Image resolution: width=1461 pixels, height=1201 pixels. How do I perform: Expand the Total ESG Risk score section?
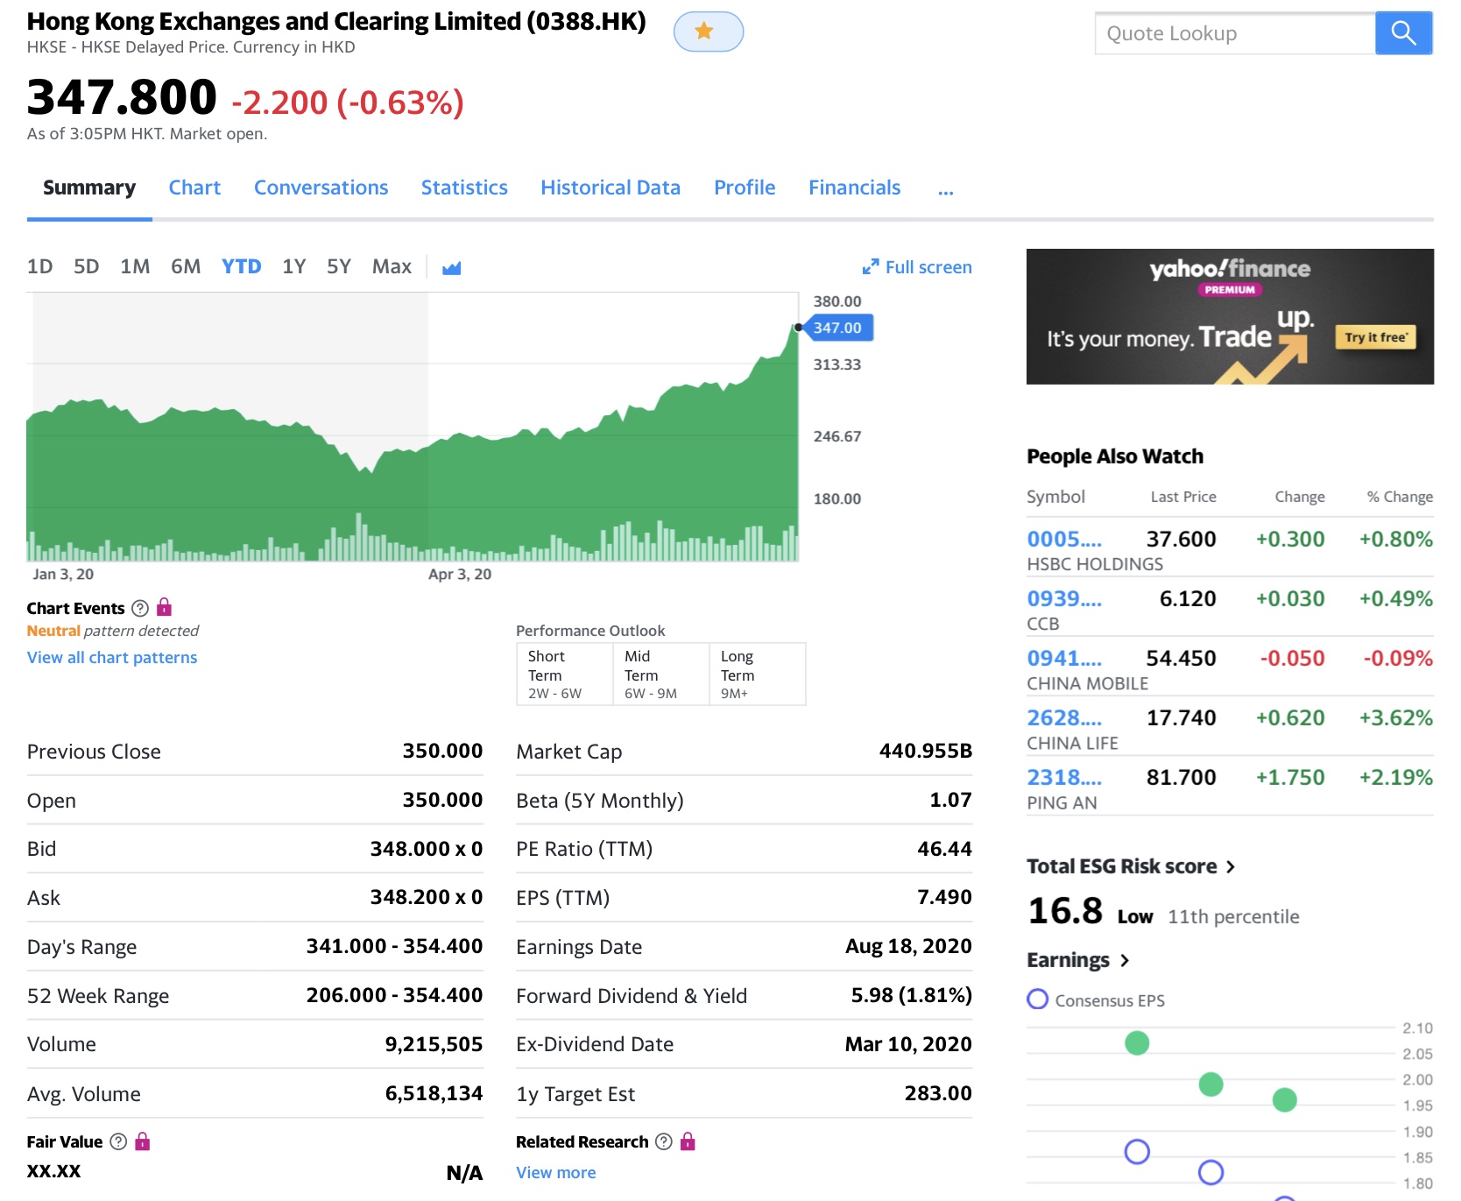point(1131,866)
